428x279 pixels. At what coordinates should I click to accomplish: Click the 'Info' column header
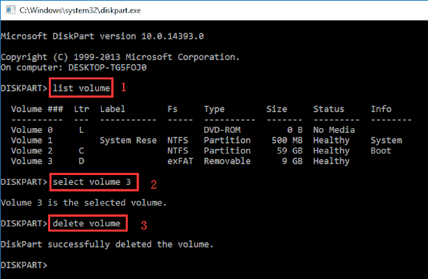pos(381,109)
